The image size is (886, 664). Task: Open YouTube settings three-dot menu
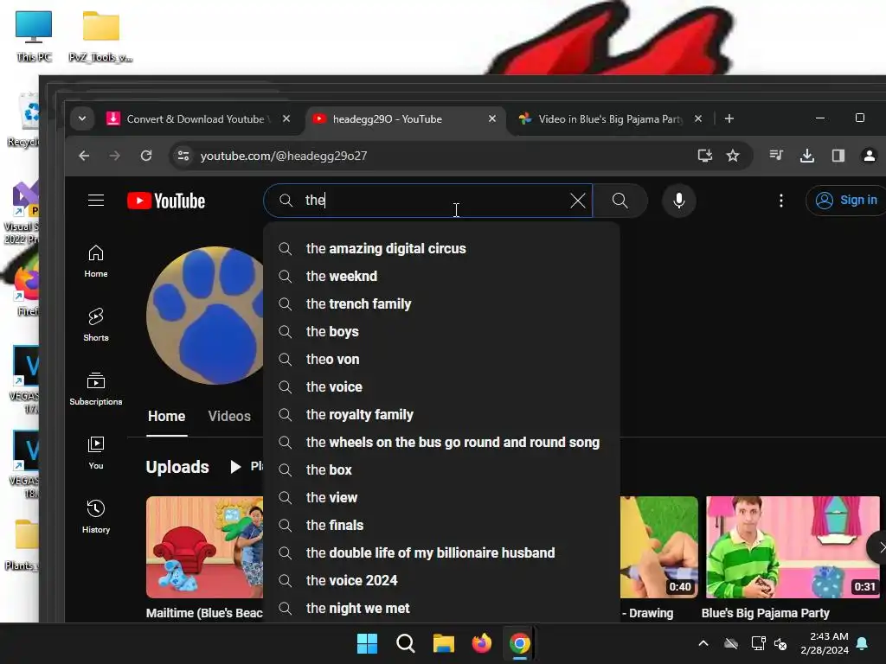781,201
